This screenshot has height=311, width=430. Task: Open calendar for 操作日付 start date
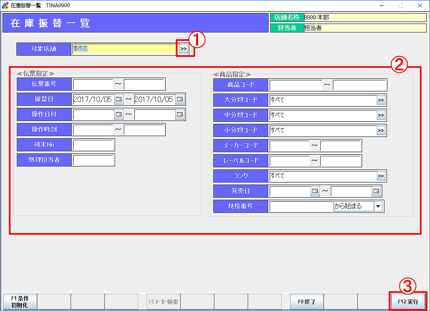tap(119, 114)
